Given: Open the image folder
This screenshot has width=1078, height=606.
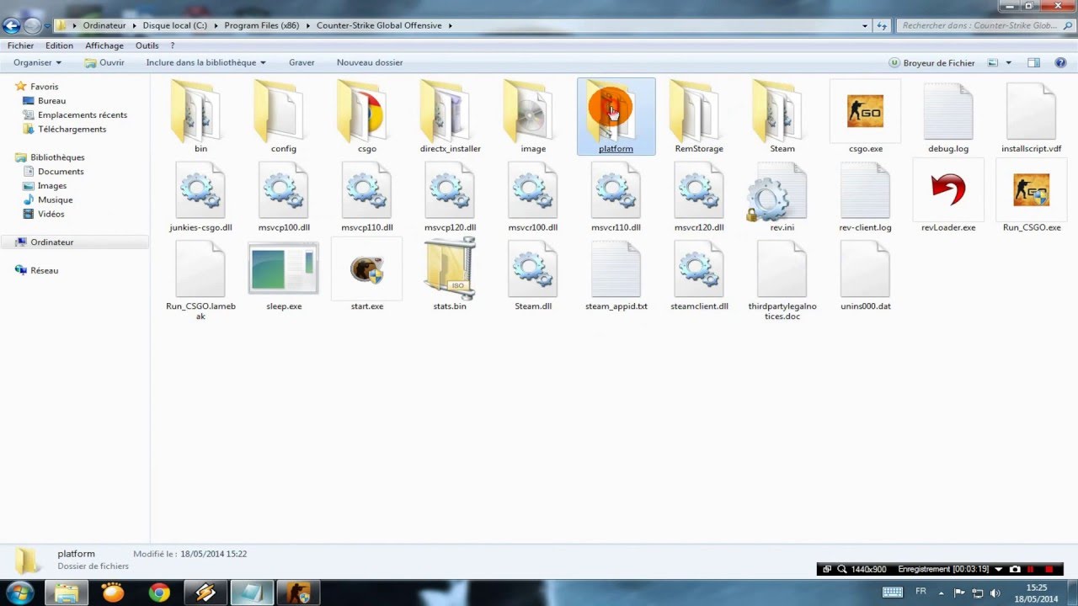Looking at the screenshot, I should click(x=532, y=117).
